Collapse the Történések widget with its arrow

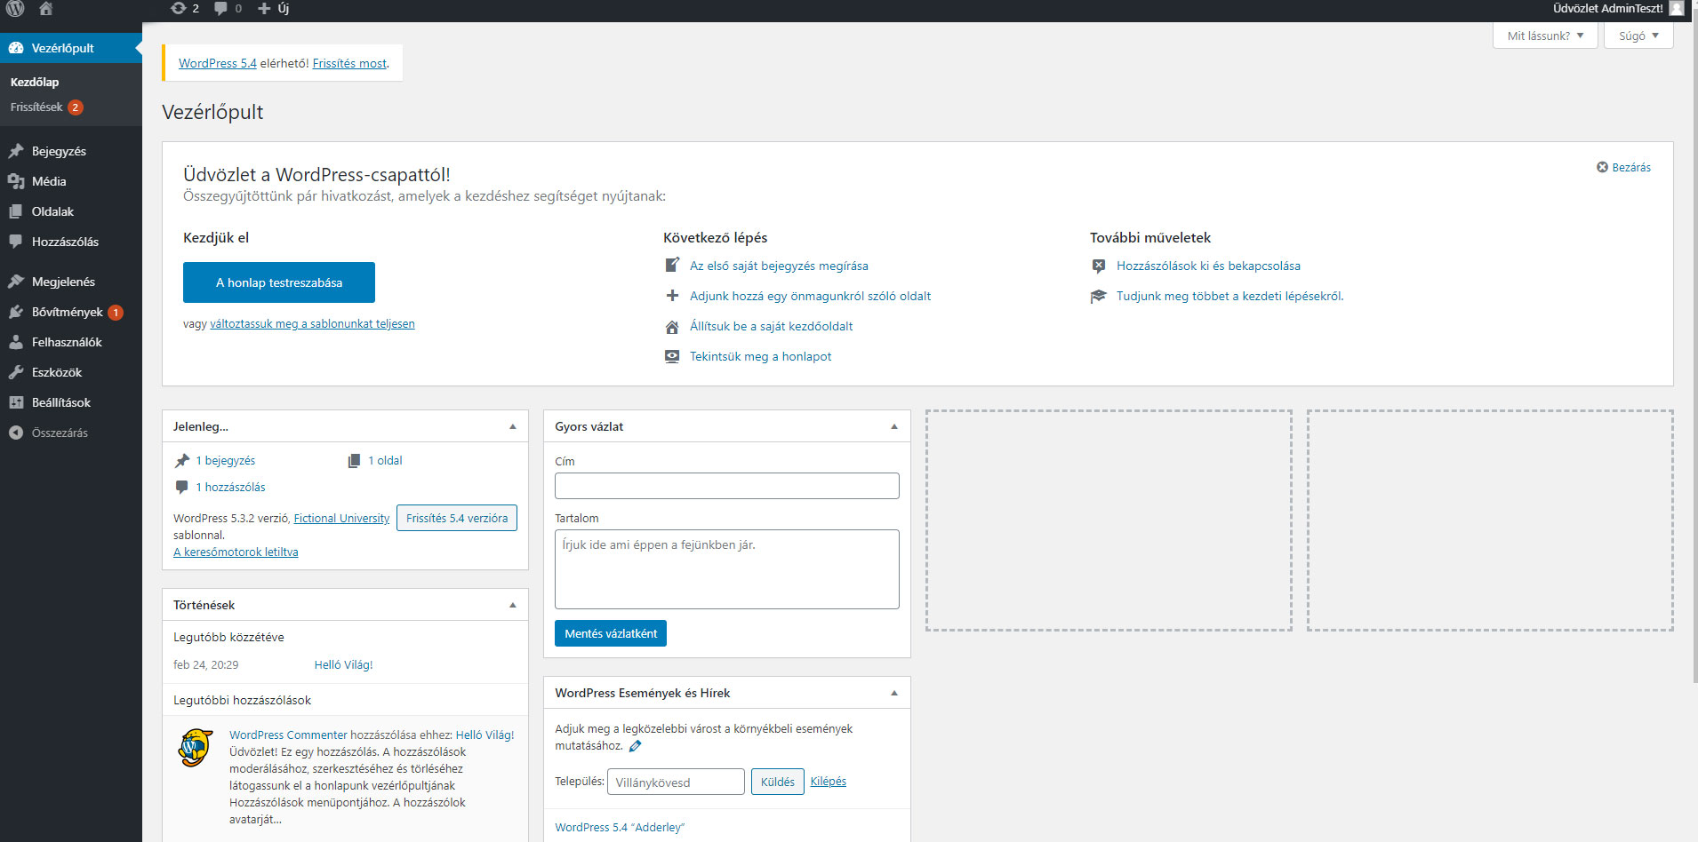(x=513, y=605)
